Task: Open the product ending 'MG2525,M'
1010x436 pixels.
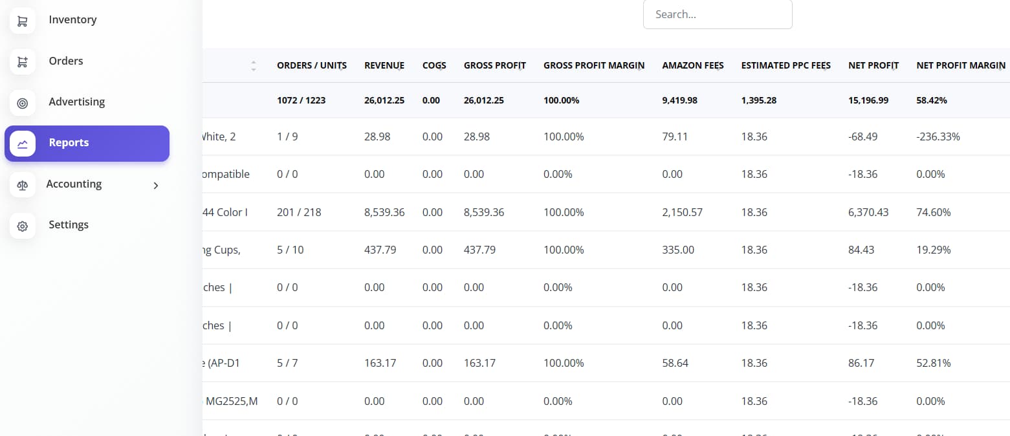Action: (231, 401)
